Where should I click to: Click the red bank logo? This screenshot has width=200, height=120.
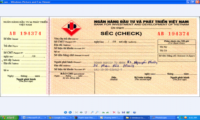coord(71,28)
